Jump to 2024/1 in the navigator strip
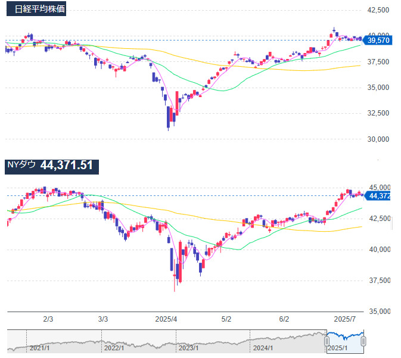This screenshot has width=401, height=358. coord(263,347)
